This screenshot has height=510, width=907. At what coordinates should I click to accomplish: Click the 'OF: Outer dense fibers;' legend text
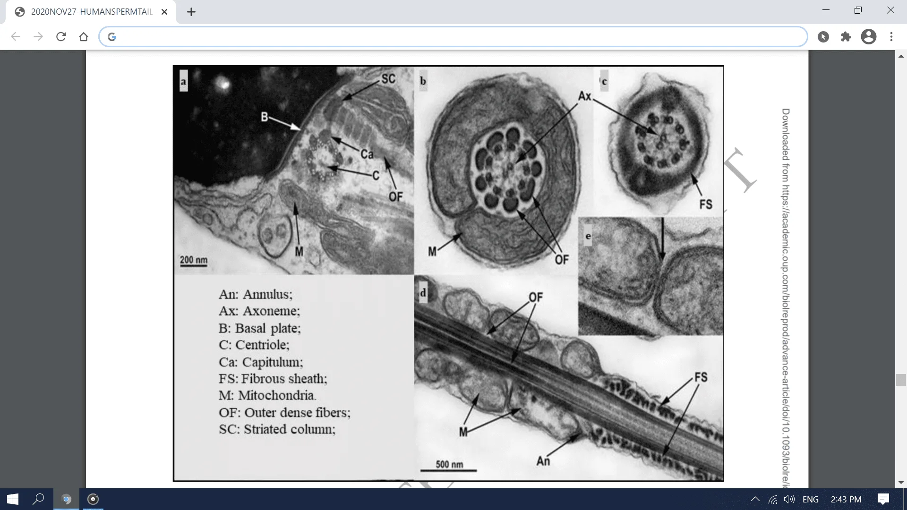click(x=284, y=412)
